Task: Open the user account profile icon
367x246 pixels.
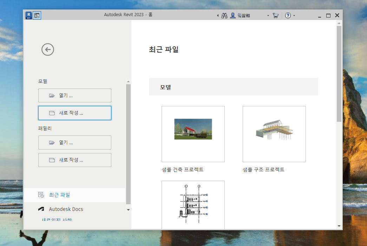Action: pyautogui.click(x=232, y=15)
